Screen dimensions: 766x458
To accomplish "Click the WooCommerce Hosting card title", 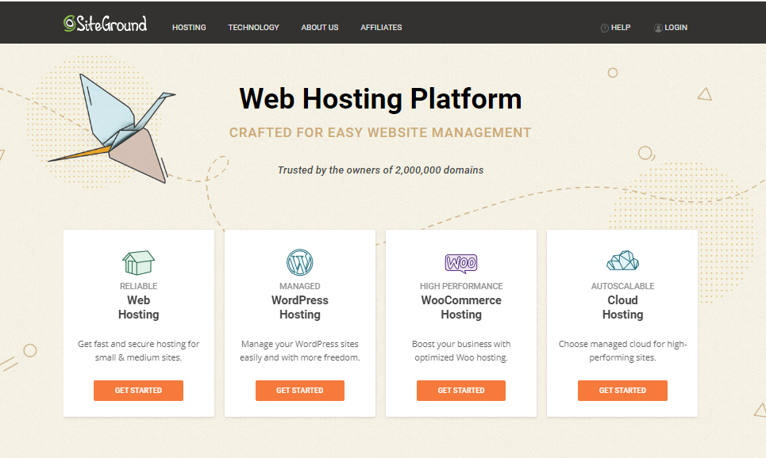I will [x=461, y=307].
